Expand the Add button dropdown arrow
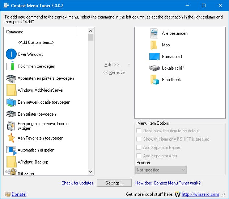Image resolution: width=229 pixels, height=199 pixels. (x=129, y=65)
